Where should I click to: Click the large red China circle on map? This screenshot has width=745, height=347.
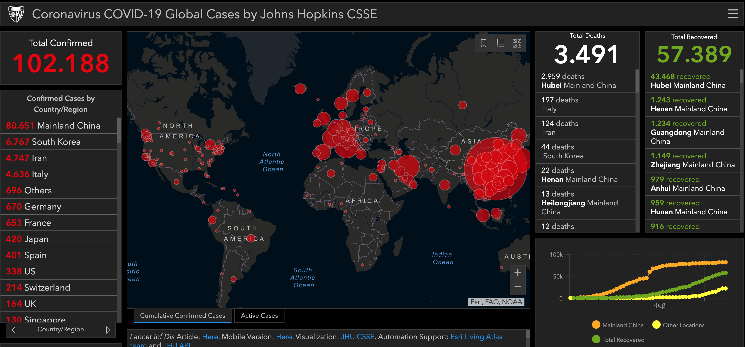coord(496,169)
